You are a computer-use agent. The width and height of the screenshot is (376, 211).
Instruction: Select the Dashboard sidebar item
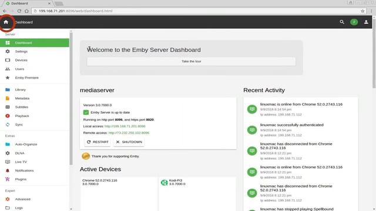pyautogui.click(x=35, y=43)
